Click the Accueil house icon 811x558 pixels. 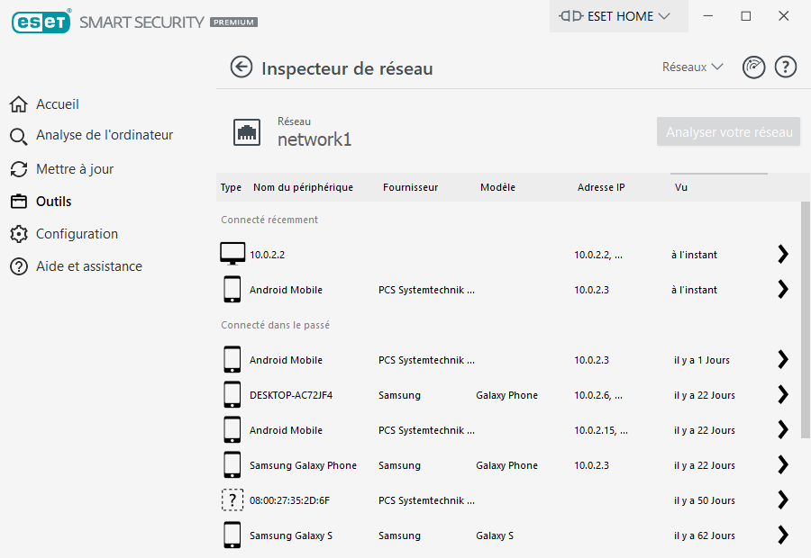[x=19, y=104]
